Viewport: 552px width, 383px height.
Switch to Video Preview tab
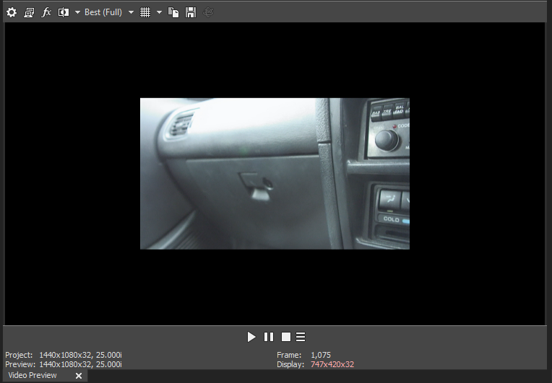pyautogui.click(x=33, y=375)
